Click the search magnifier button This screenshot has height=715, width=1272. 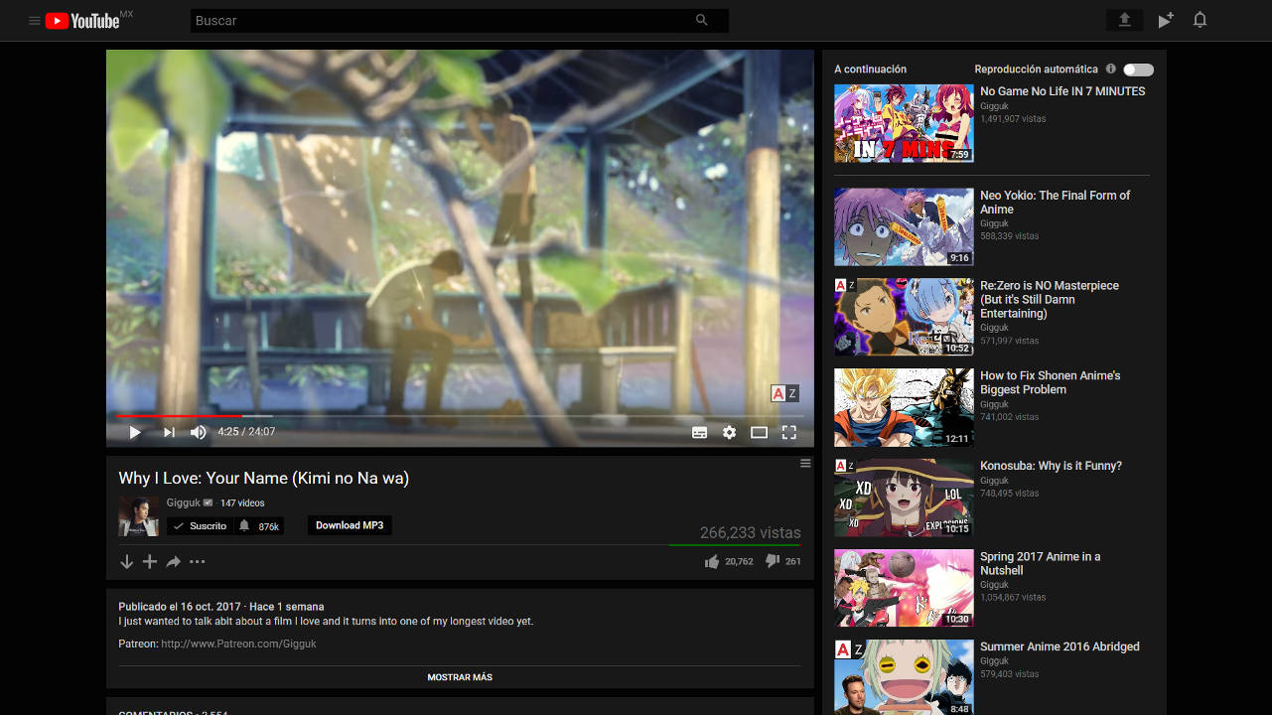click(x=702, y=21)
